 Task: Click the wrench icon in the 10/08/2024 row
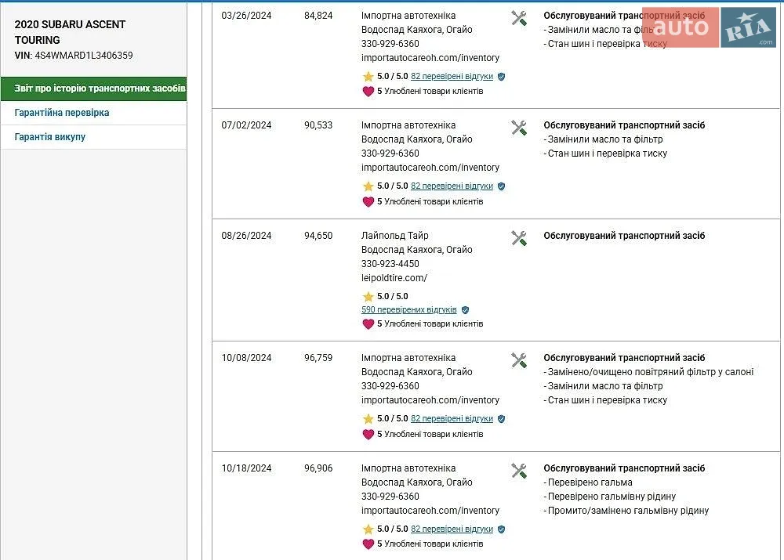click(x=519, y=361)
